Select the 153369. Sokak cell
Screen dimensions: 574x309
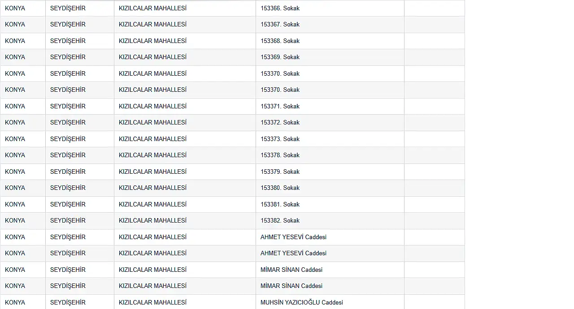pos(280,57)
